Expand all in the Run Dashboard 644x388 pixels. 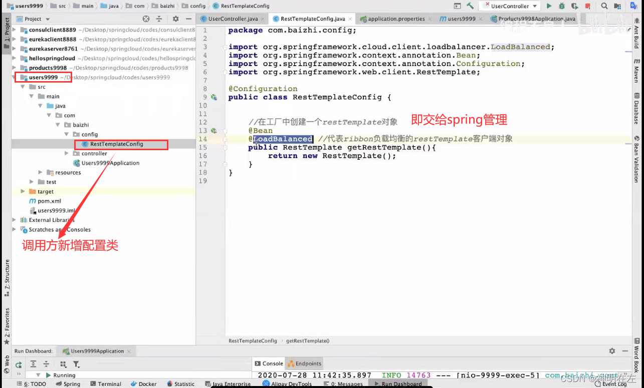(x=33, y=364)
